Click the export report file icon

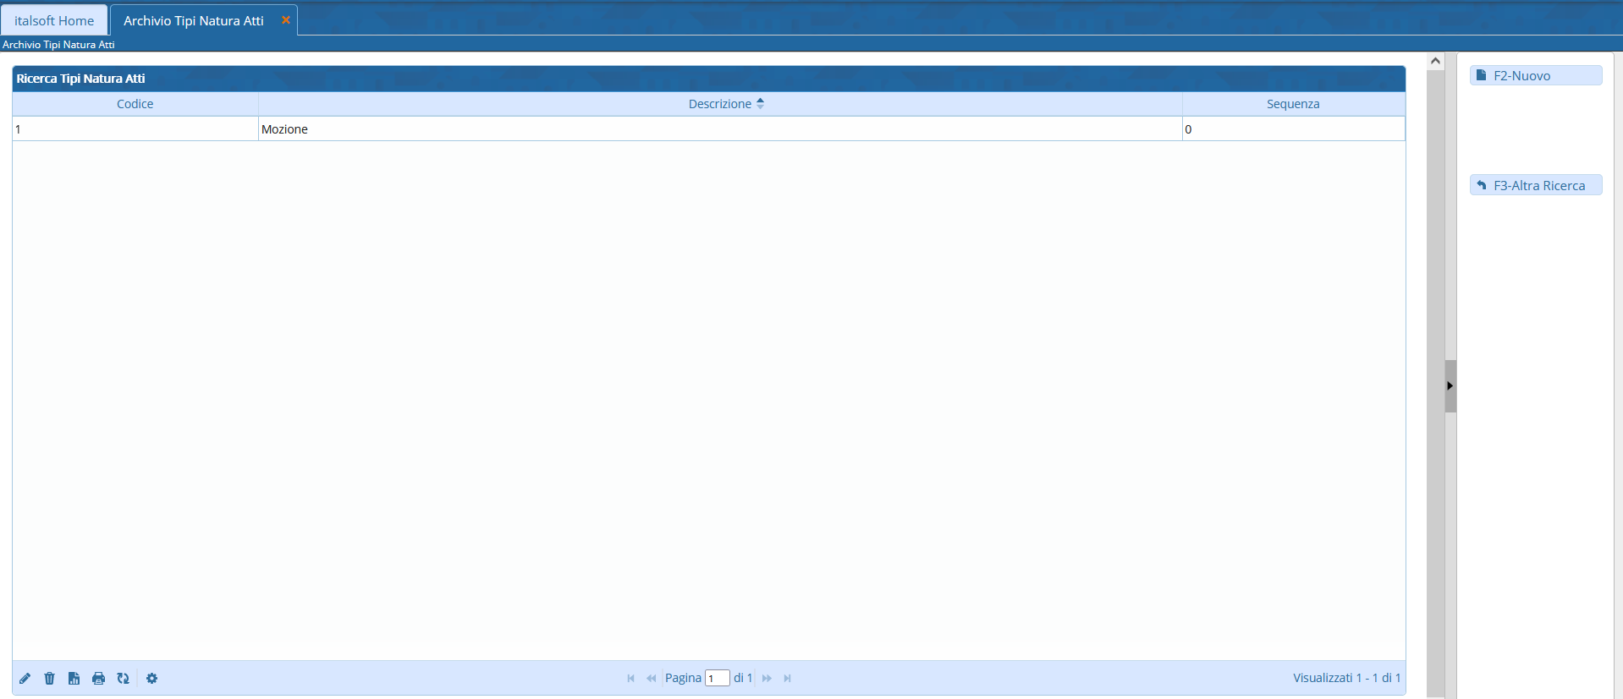click(x=74, y=679)
